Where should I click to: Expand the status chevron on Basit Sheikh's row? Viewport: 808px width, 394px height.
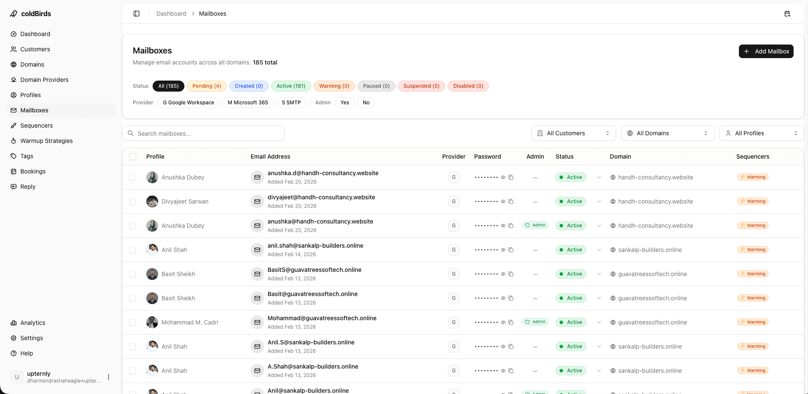coord(599,274)
